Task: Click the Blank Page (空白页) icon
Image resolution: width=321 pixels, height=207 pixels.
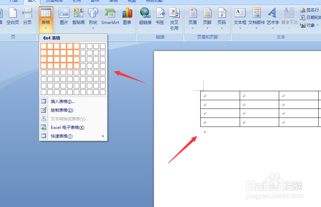Action: click(13, 13)
